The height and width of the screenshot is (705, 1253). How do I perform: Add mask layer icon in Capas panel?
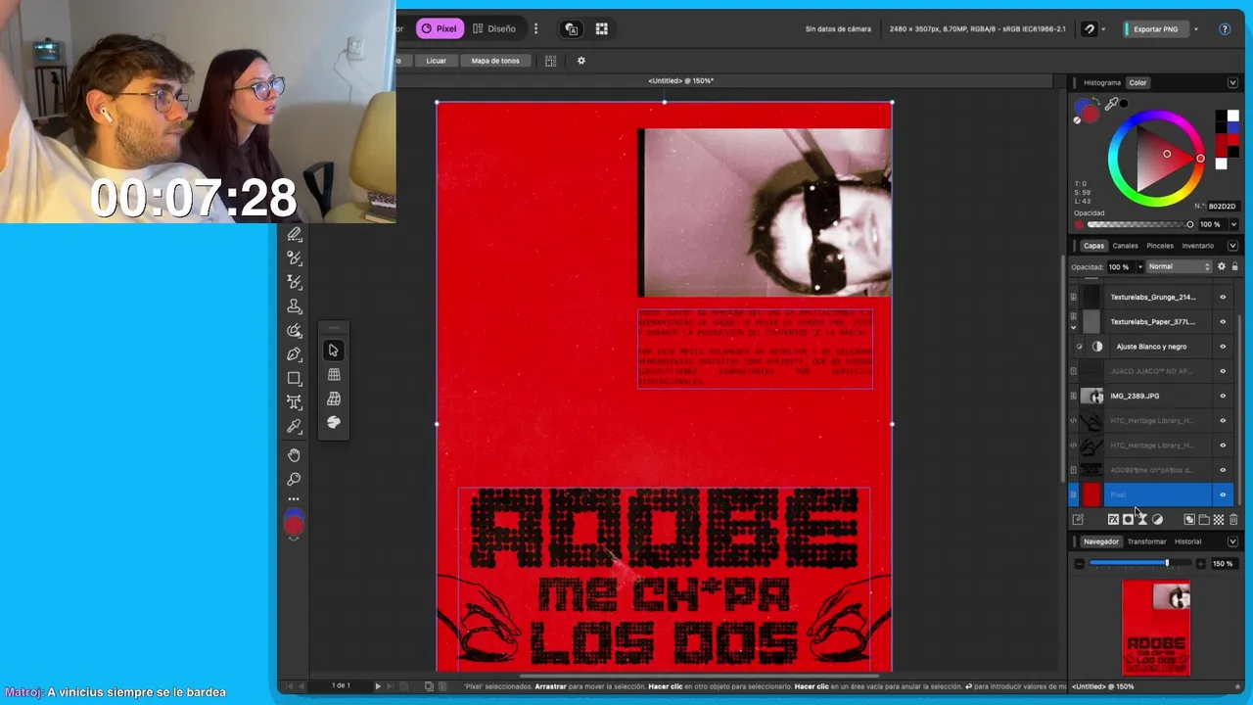1128,520
